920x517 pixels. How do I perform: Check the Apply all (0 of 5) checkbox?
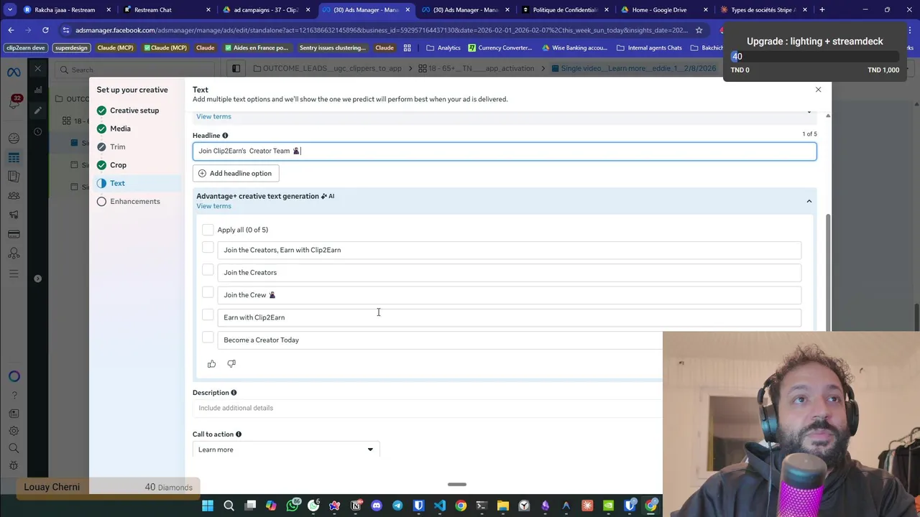coord(208,230)
